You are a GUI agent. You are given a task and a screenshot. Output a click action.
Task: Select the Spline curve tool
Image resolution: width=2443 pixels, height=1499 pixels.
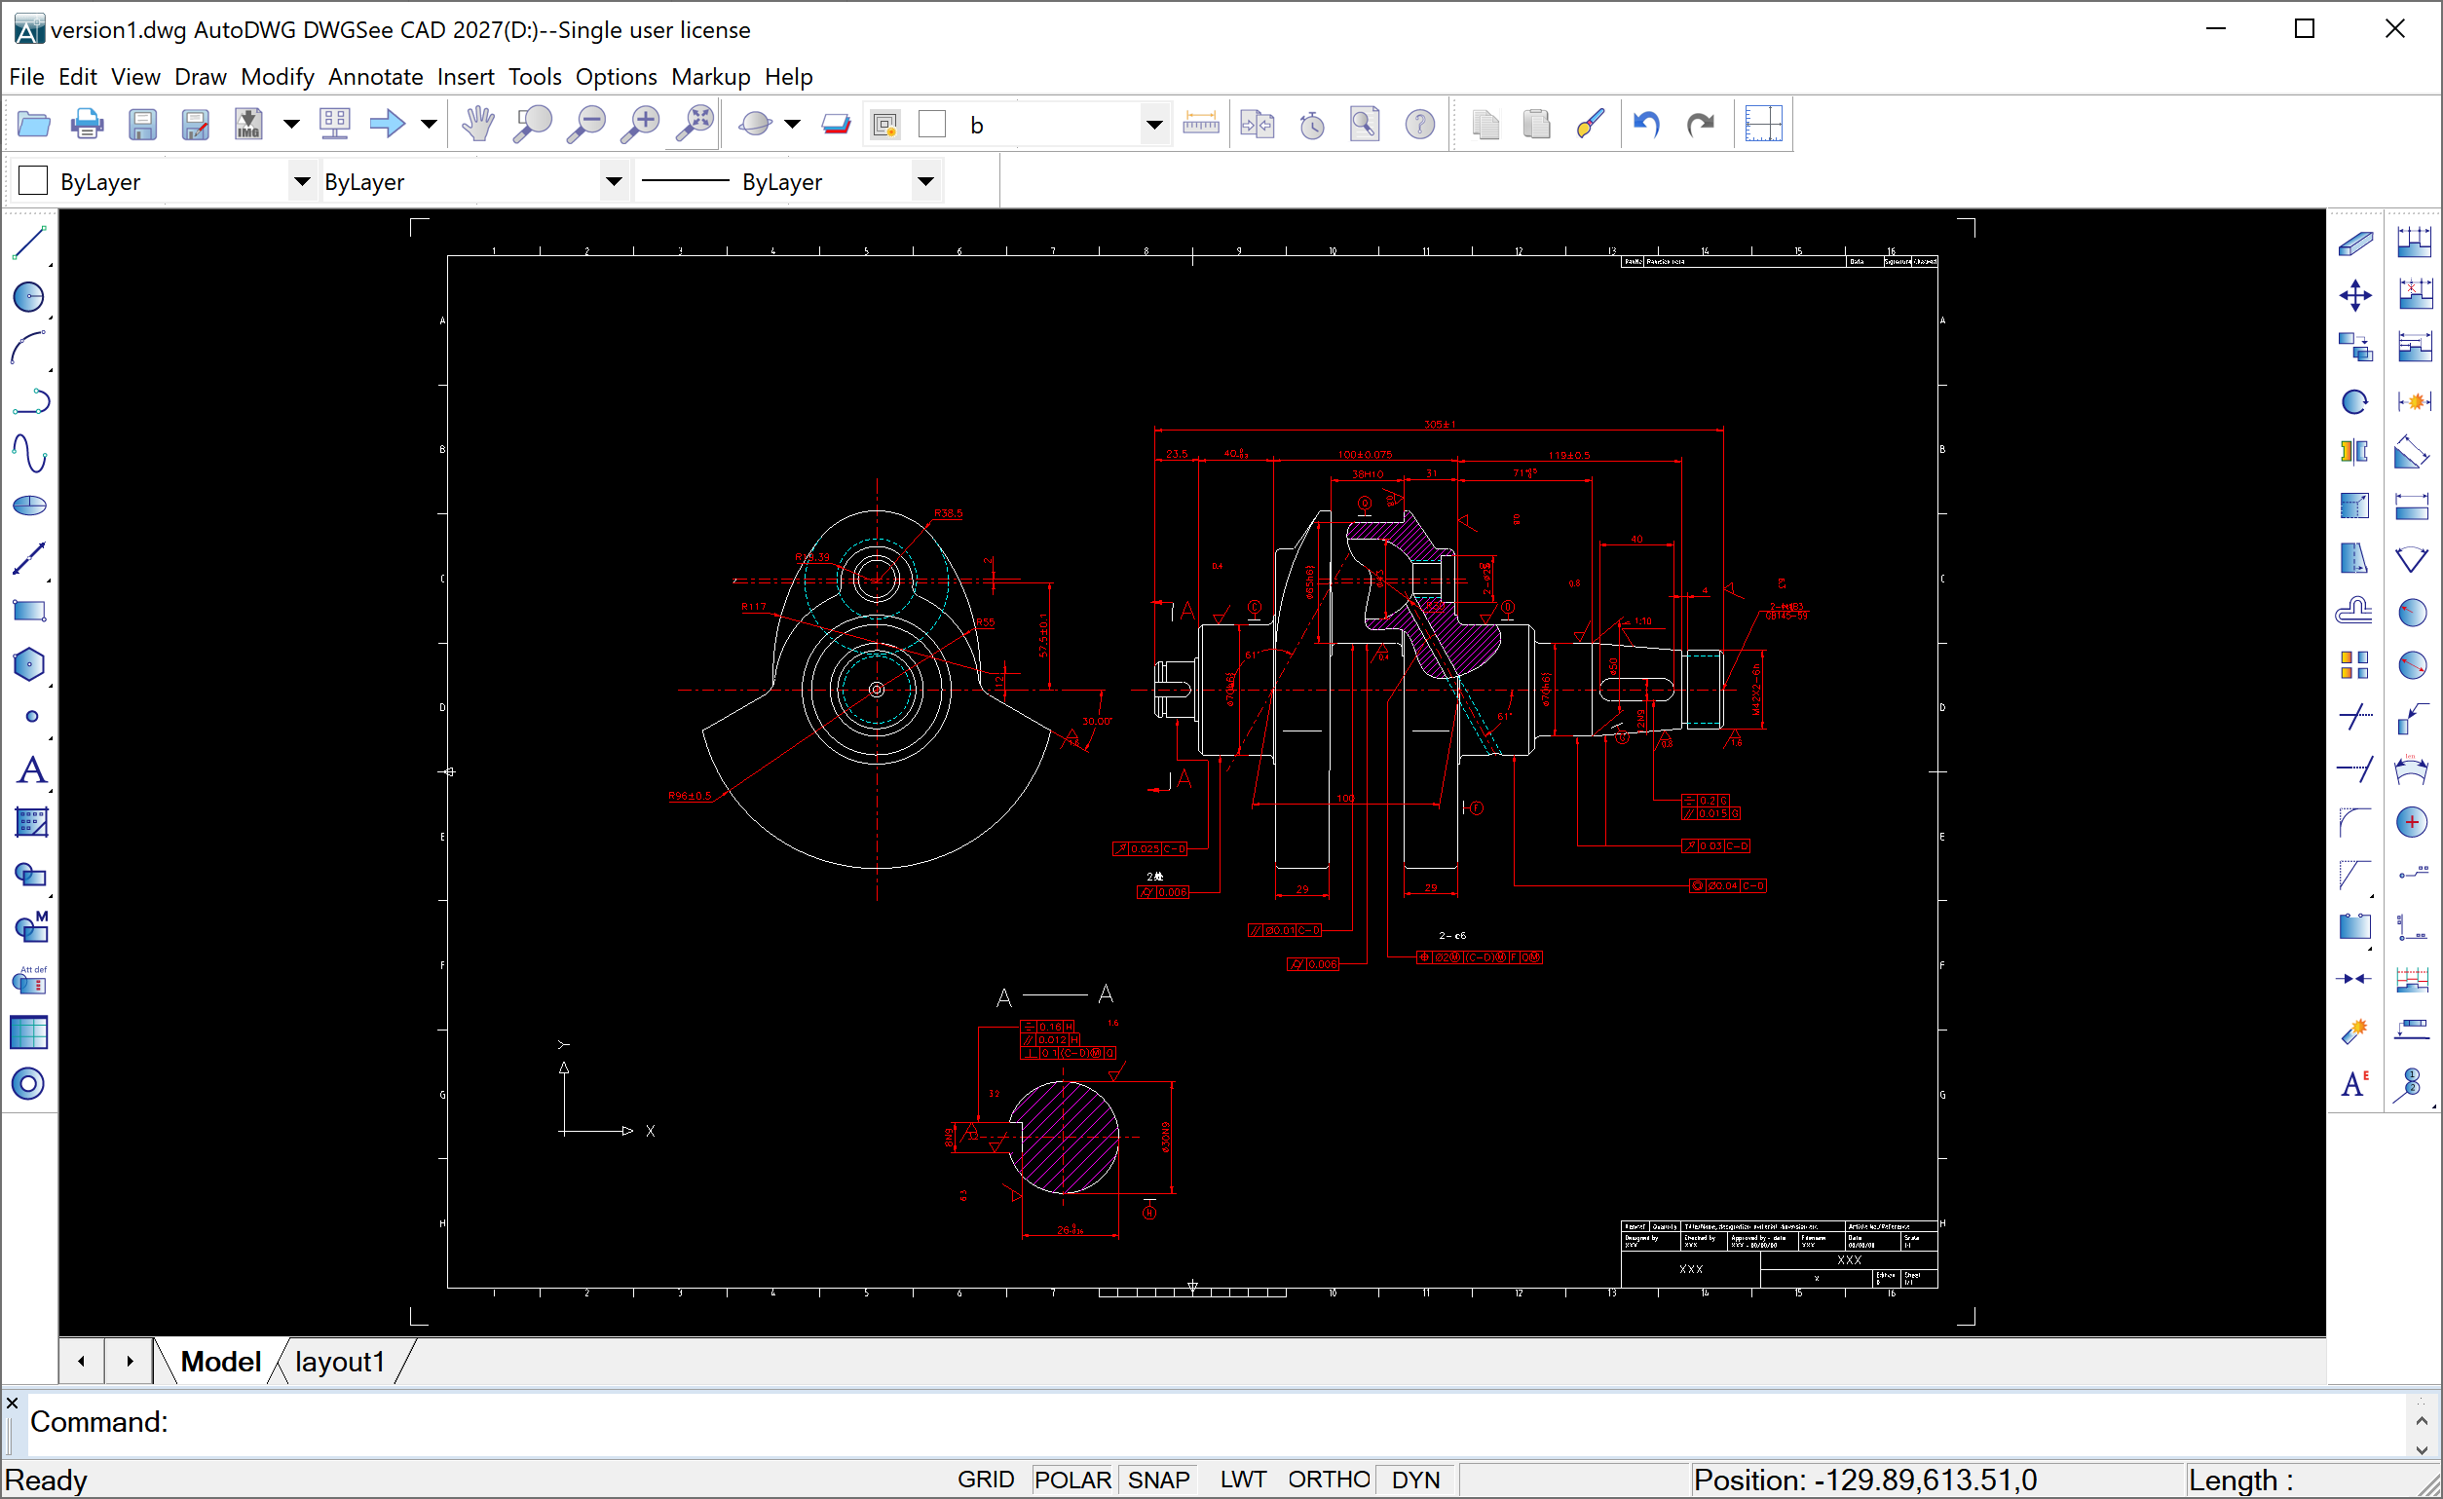point(30,454)
